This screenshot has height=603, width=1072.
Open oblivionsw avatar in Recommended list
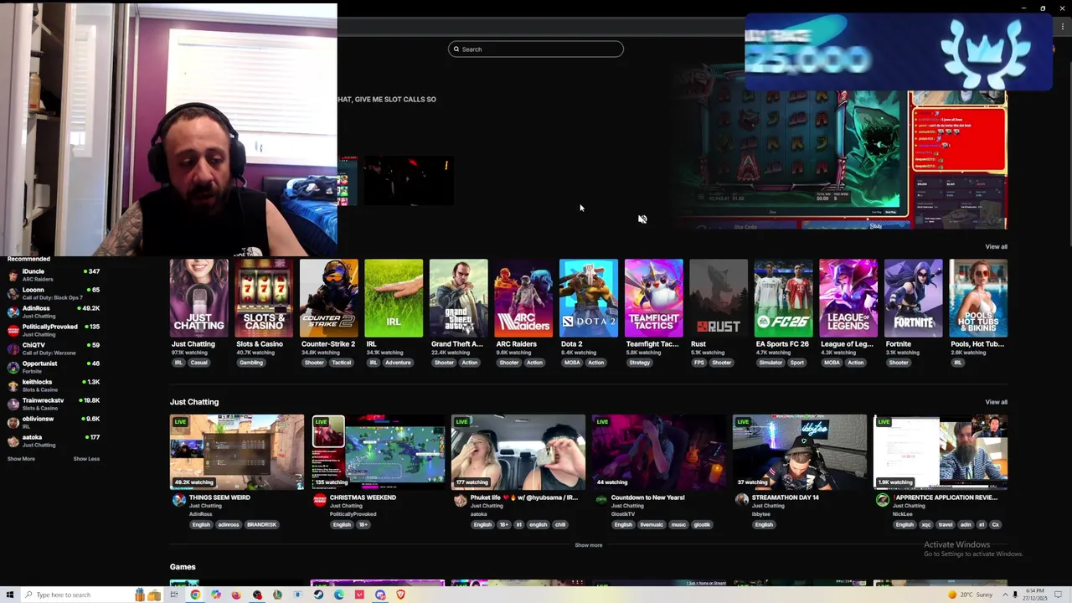tap(13, 422)
